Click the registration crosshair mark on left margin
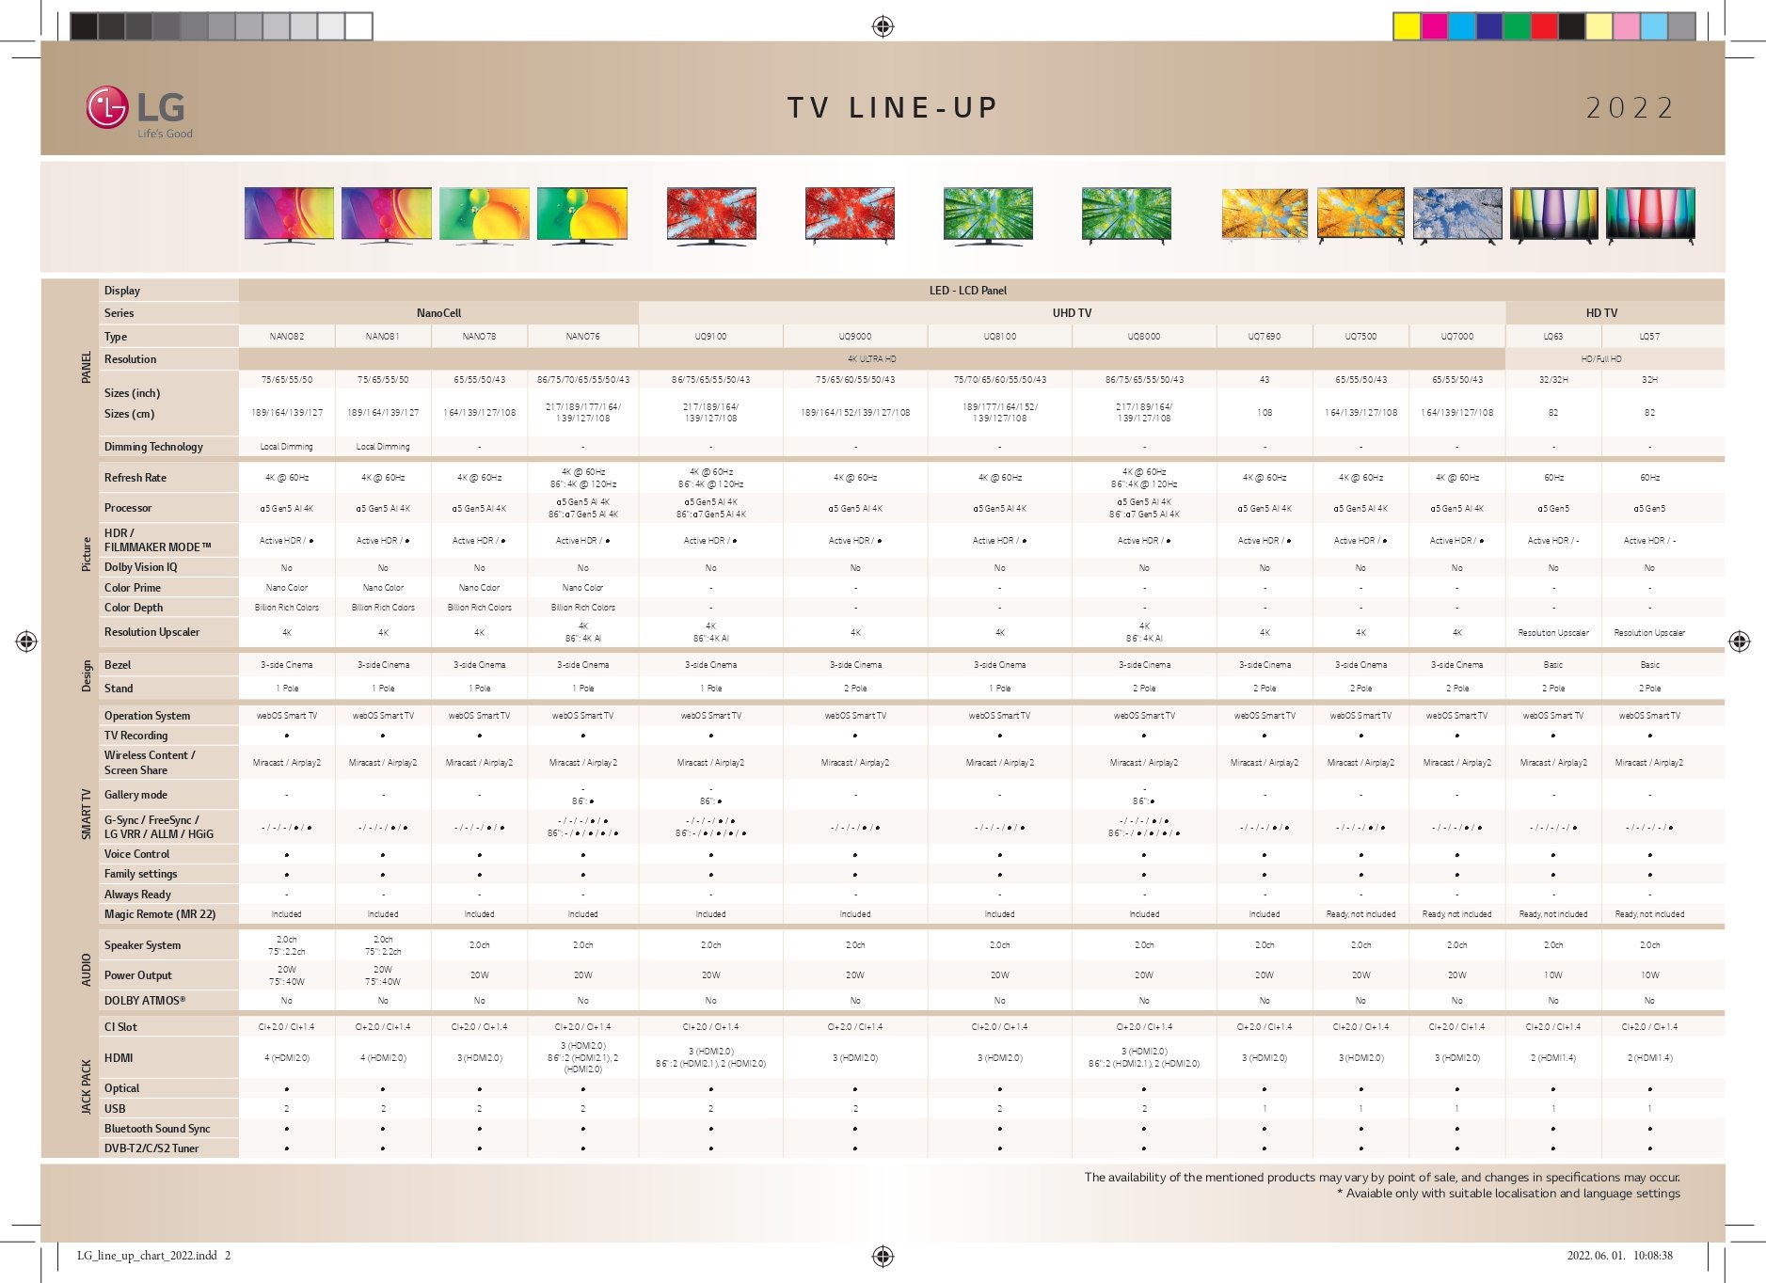Screen dimensions: 1766x1283 click(26, 641)
